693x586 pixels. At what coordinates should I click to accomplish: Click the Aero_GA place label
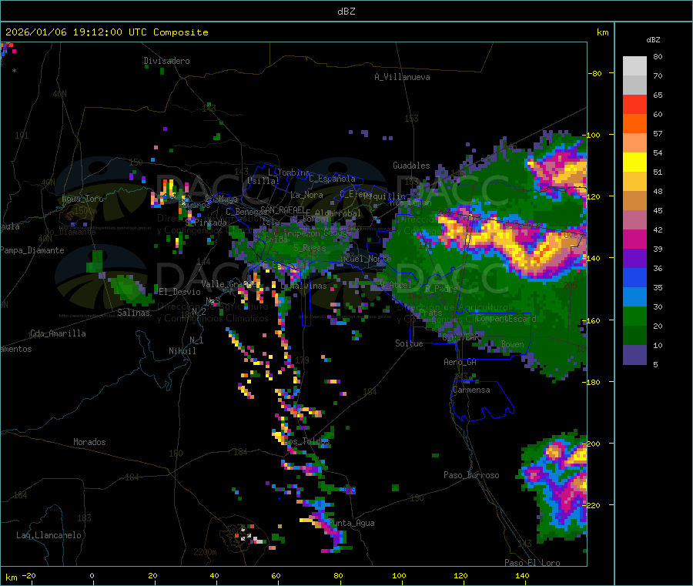(x=460, y=362)
